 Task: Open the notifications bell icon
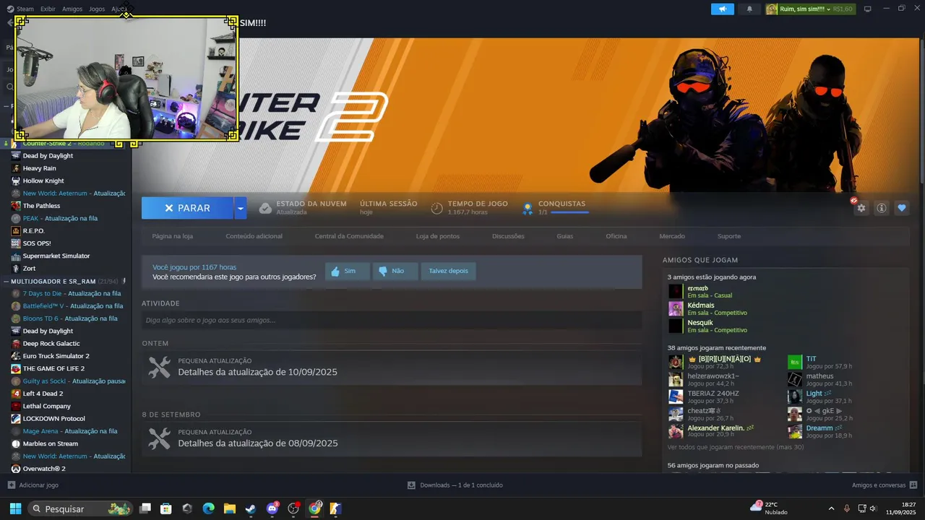click(749, 9)
